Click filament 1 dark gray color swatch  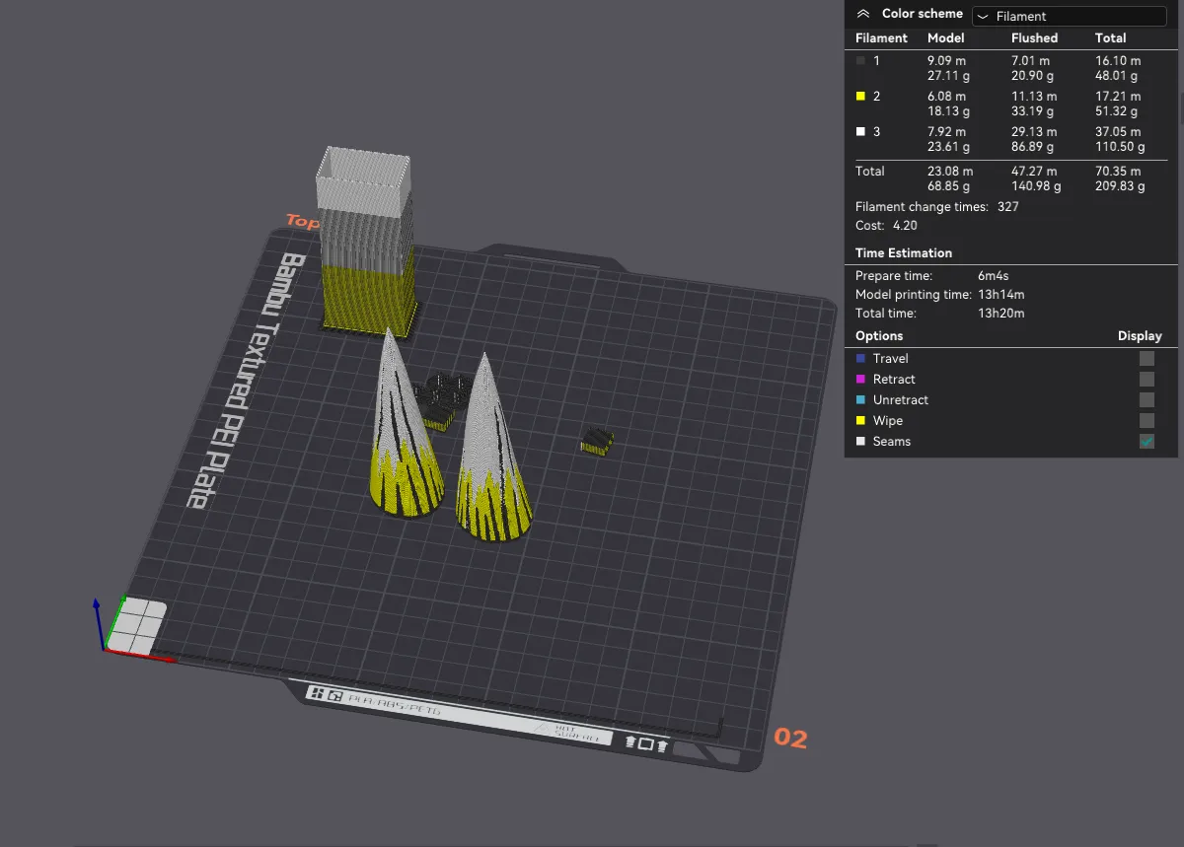coord(860,61)
